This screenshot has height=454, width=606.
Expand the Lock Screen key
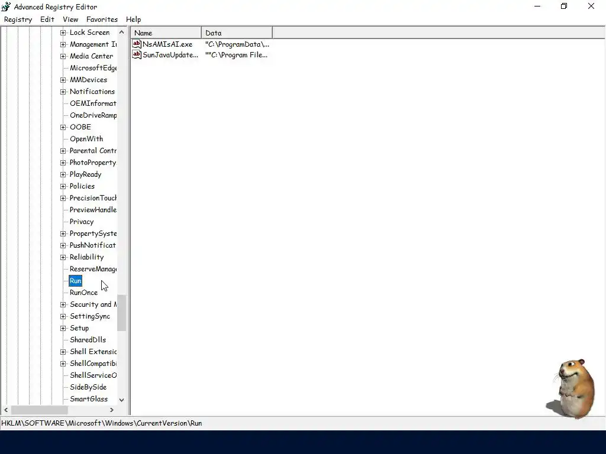coord(63,33)
